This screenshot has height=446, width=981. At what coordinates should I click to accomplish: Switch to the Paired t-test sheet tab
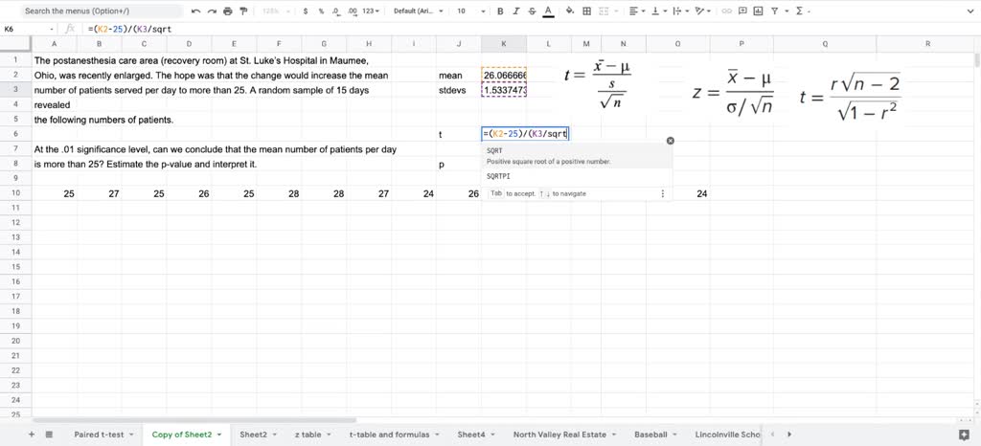pos(99,435)
